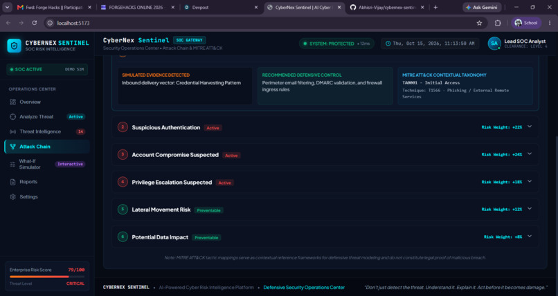Click the Threat Intelligence signal icon
Image resolution: width=558 pixels, height=296 pixels.
point(13,131)
